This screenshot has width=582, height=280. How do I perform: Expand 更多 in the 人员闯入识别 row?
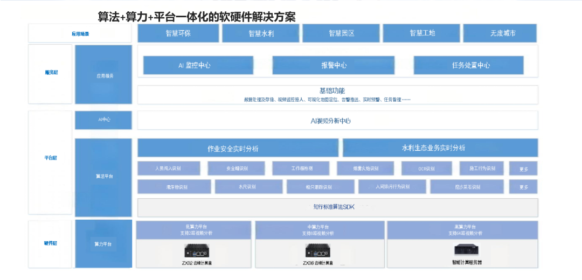coord(524,169)
